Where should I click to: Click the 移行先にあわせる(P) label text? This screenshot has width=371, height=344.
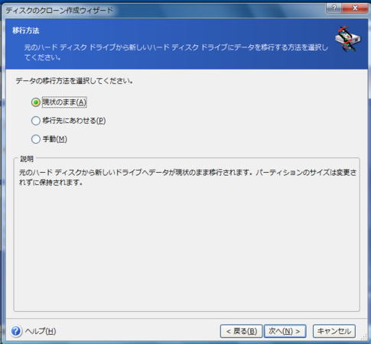(74, 121)
